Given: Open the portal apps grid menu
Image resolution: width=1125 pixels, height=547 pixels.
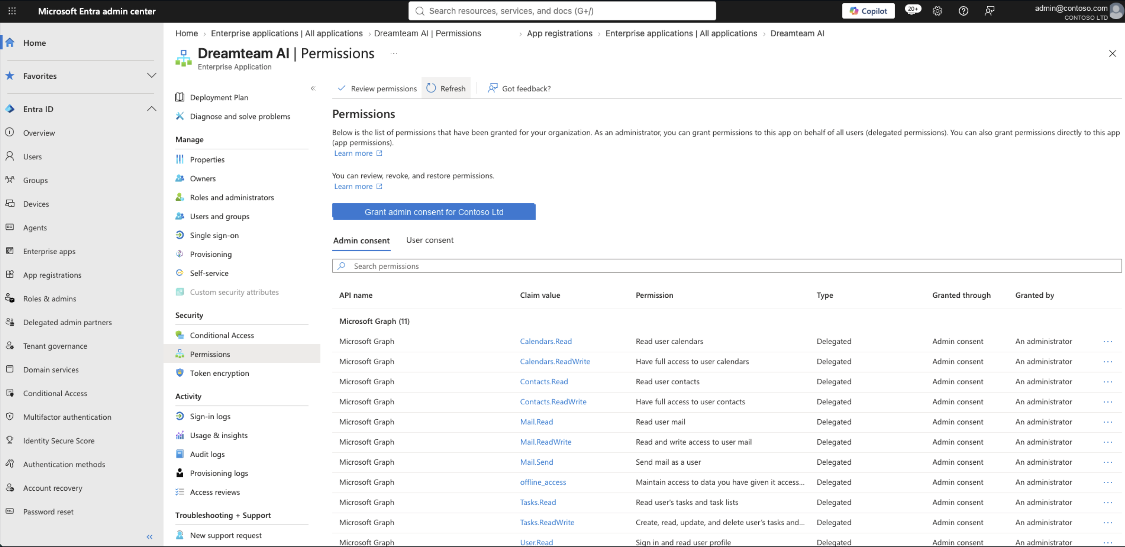Looking at the screenshot, I should 12,11.
